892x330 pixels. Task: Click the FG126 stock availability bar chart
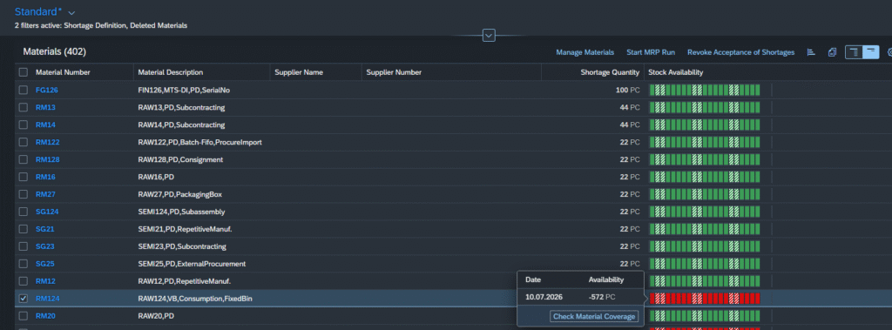pyautogui.click(x=705, y=90)
